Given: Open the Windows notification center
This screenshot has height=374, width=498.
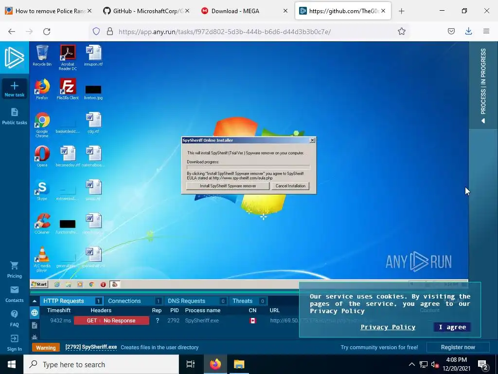Looking at the screenshot, I should coord(483,365).
